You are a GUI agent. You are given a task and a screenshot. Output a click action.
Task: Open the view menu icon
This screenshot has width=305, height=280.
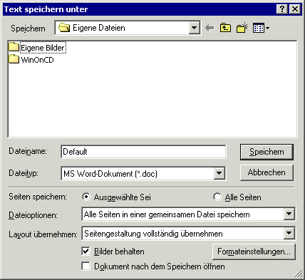click(x=261, y=28)
